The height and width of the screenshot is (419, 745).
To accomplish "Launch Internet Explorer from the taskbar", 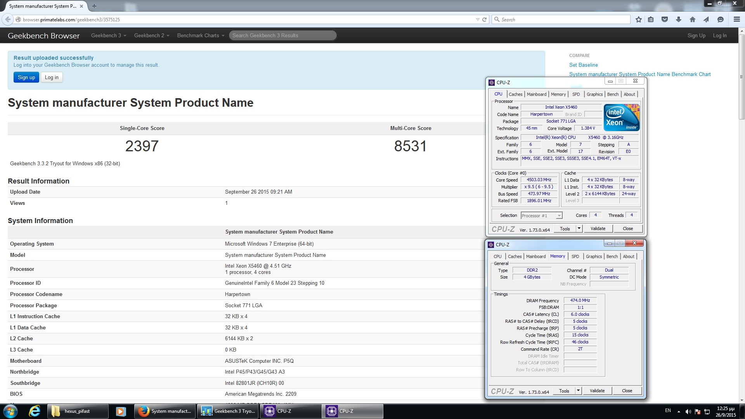I will pos(35,411).
